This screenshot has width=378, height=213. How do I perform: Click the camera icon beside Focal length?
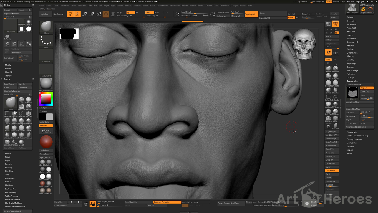pyautogui.click(x=93, y=204)
